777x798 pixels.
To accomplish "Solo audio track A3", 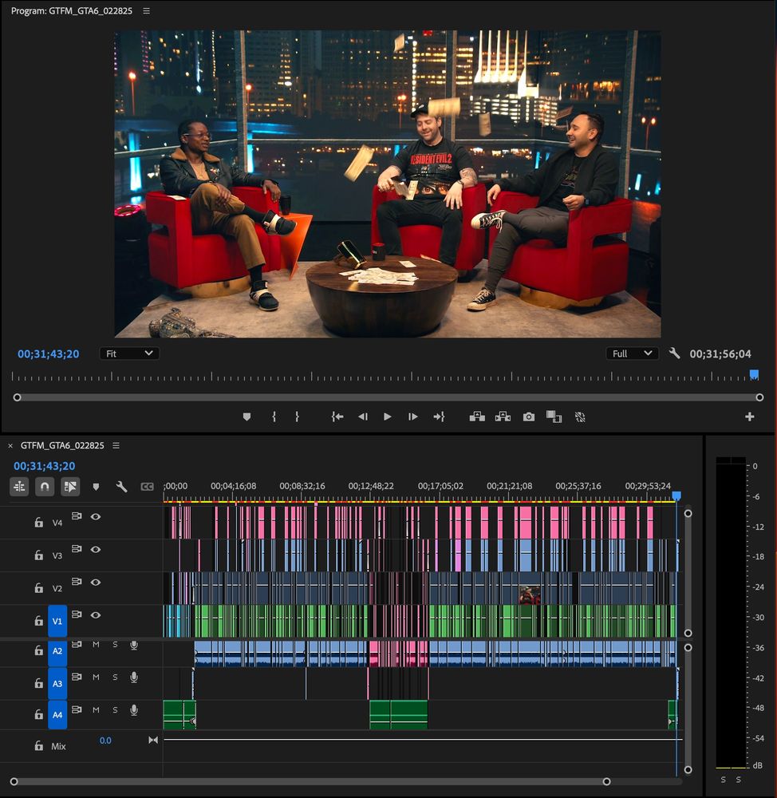I will [x=115, y=678].
